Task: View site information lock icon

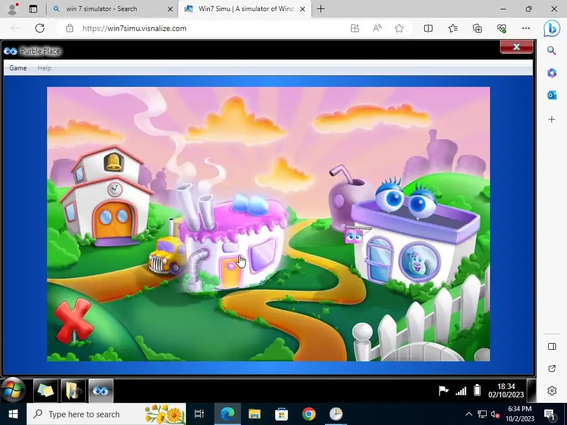Action: 70,28
